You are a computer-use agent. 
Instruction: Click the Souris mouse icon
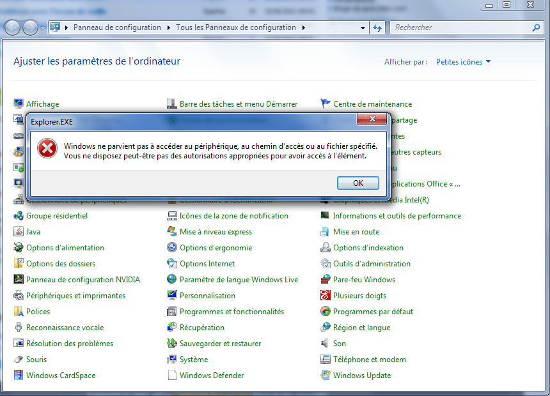click(19, 359)
